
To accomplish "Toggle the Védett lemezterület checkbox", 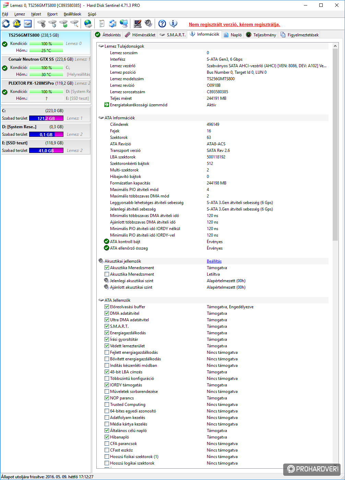I will coord(107,346).
